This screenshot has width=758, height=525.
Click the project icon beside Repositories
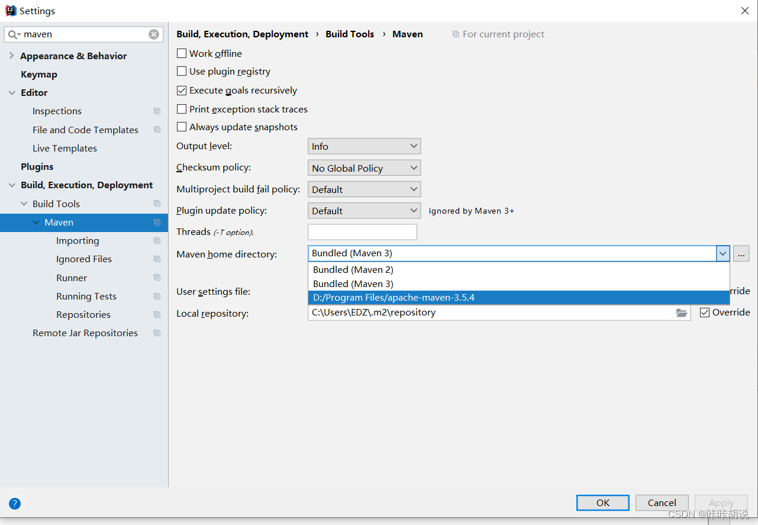(x=157, y=315)
